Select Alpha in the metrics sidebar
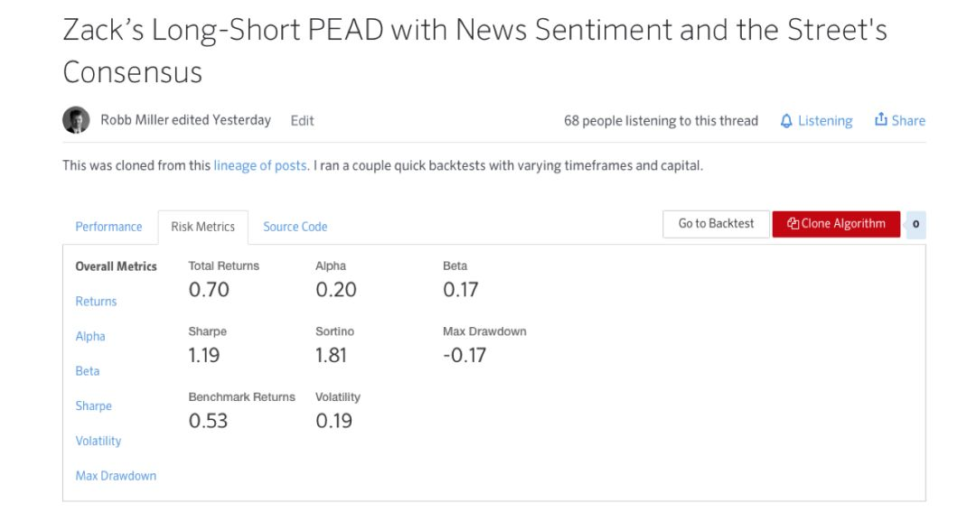 pyautogui.click(x=90, y=336)
